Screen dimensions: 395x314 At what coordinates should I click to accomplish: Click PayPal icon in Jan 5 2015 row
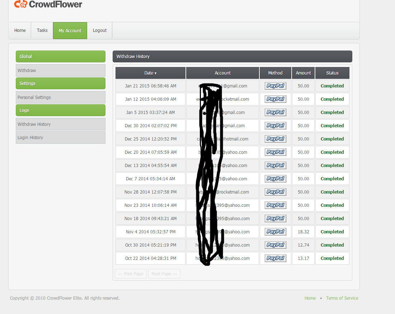pos(275,113)
